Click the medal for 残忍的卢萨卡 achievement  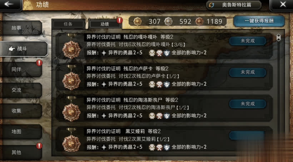point(71,78)
